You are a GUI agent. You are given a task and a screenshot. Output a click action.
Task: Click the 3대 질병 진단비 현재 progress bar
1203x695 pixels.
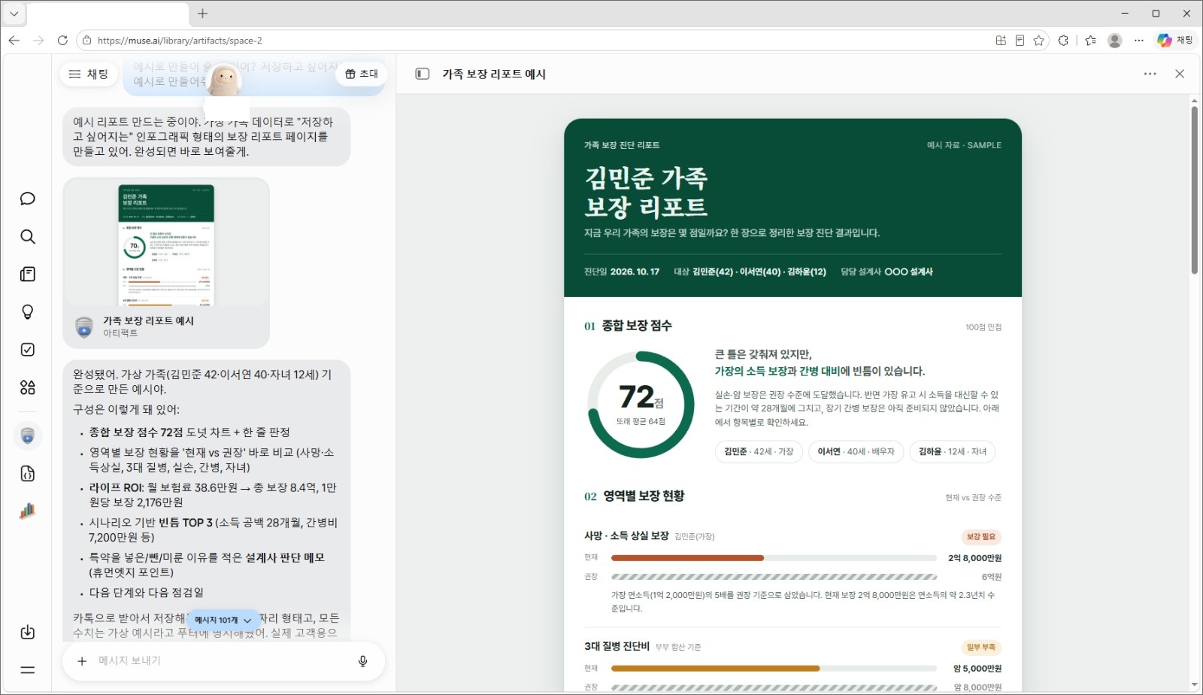point(774,669)
